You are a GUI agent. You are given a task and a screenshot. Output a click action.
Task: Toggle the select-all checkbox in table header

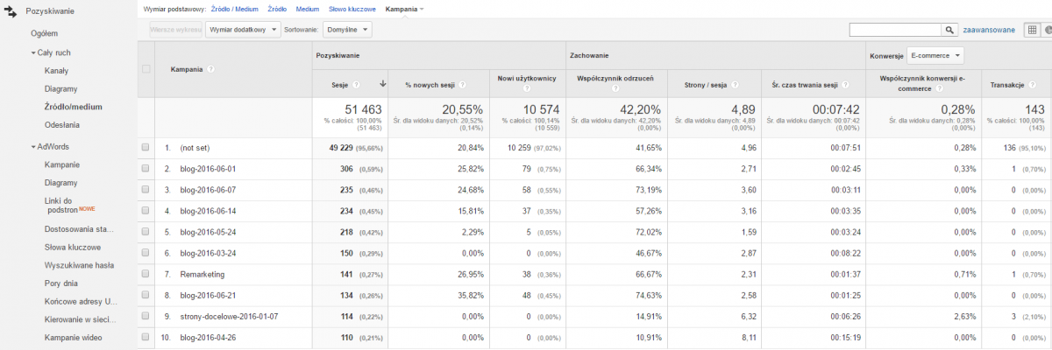pyautogui.click(x=146, y=69)
